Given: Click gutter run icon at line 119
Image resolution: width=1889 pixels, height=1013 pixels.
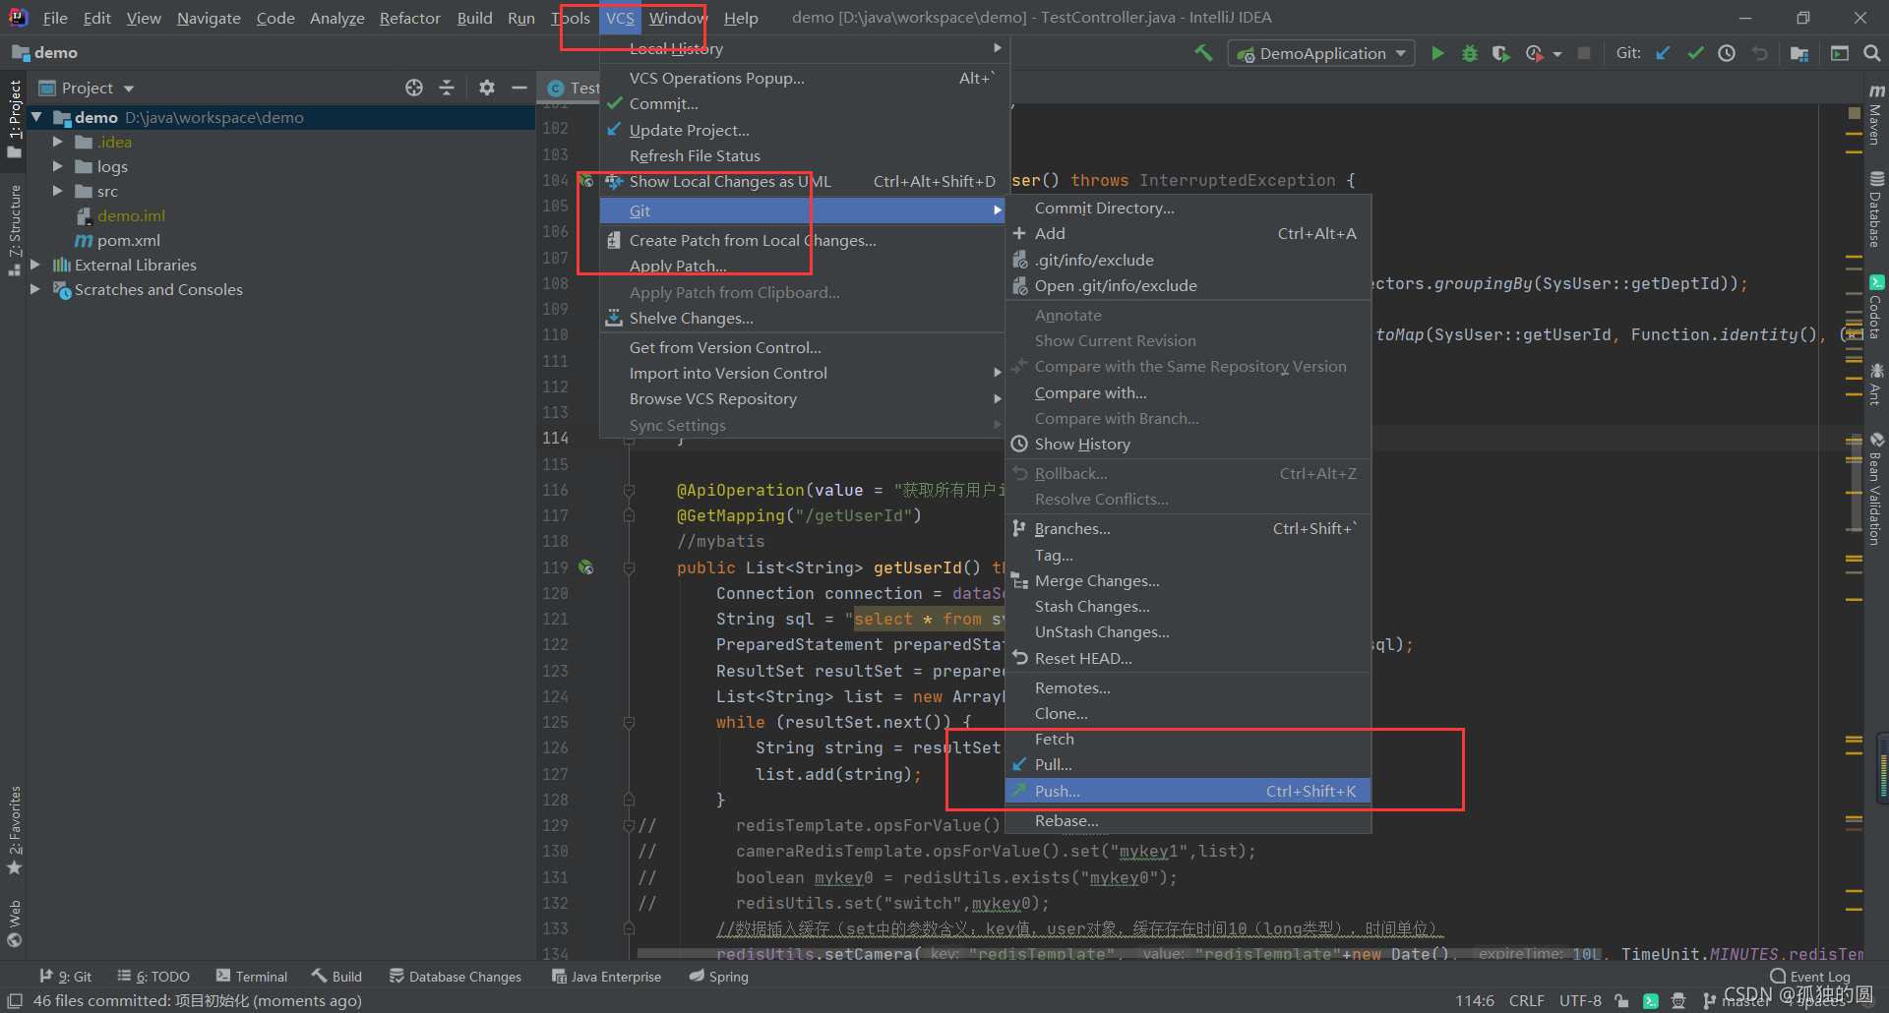Looking at the screenshot, I should pyautogui.click(x=586, y=567).
